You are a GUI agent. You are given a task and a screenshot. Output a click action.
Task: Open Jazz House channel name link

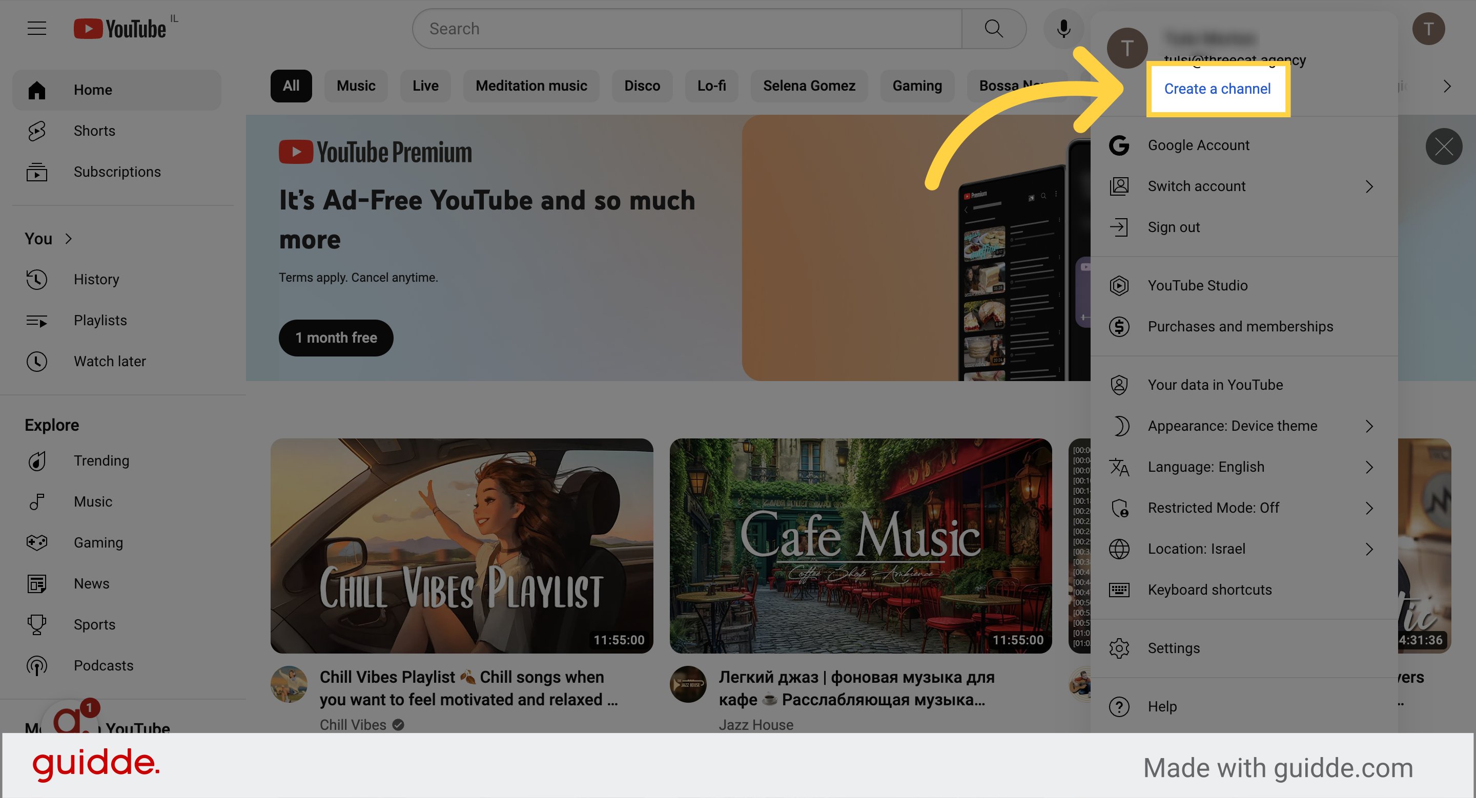coord(756,725)
